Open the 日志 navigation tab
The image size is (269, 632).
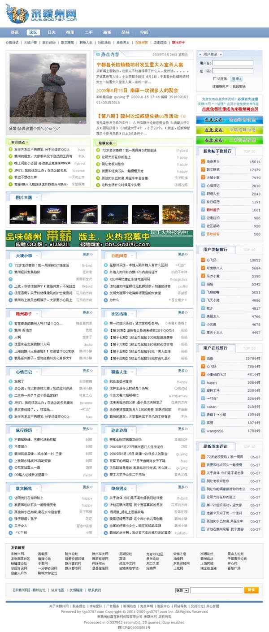52,32
